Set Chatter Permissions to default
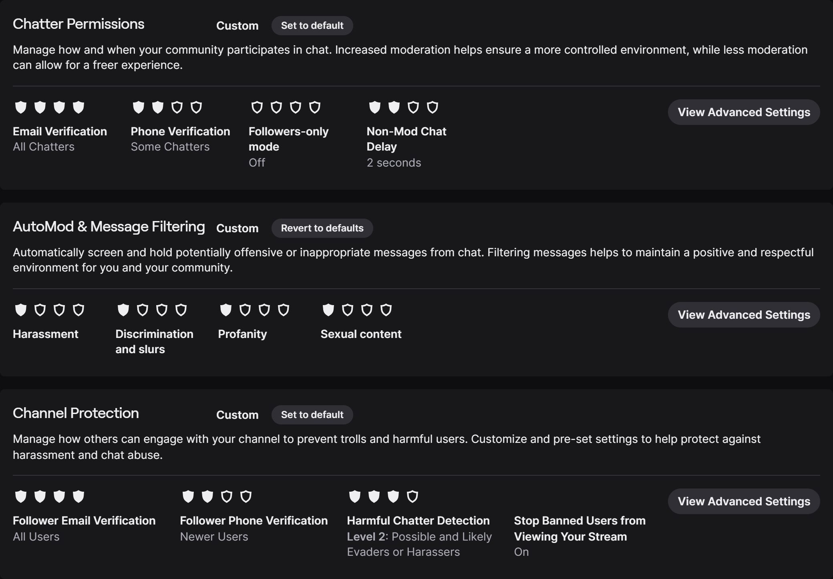 coord(312,26)
